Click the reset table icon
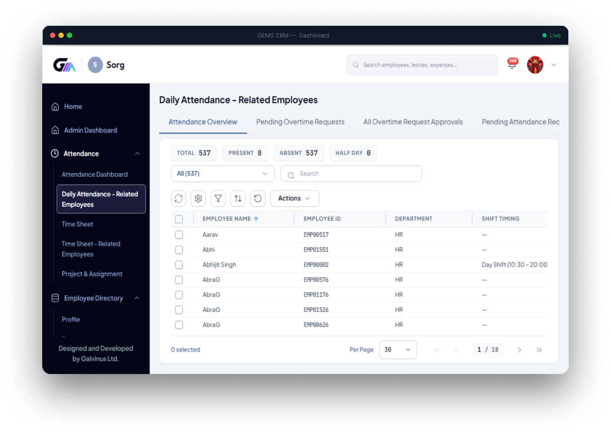 point(258,198)
